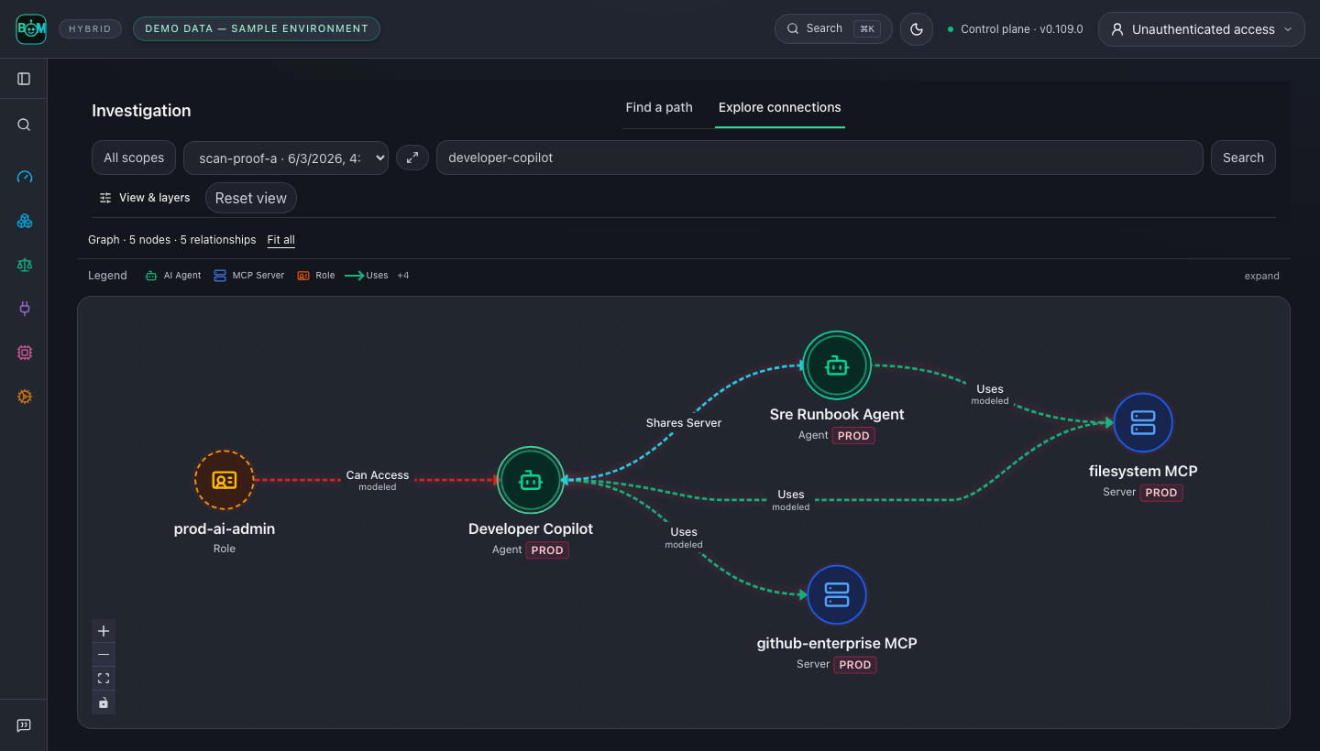
Task: Click the Fit all link
Action: [x=281, y=240]
